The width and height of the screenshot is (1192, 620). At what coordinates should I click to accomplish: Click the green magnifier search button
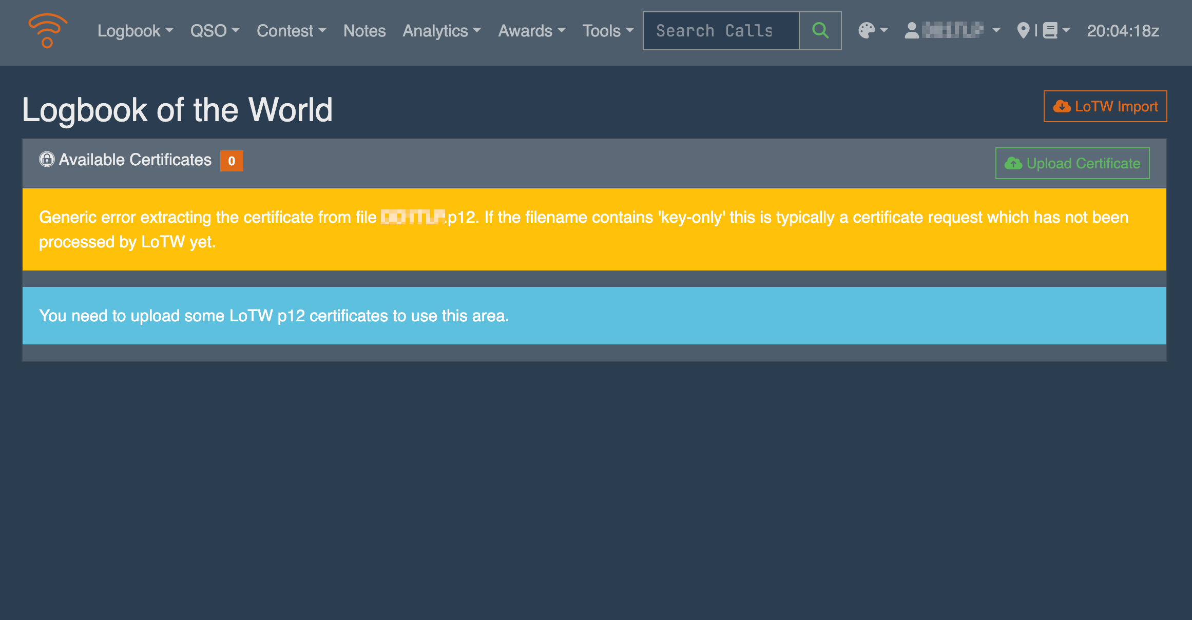click(820, 31)
